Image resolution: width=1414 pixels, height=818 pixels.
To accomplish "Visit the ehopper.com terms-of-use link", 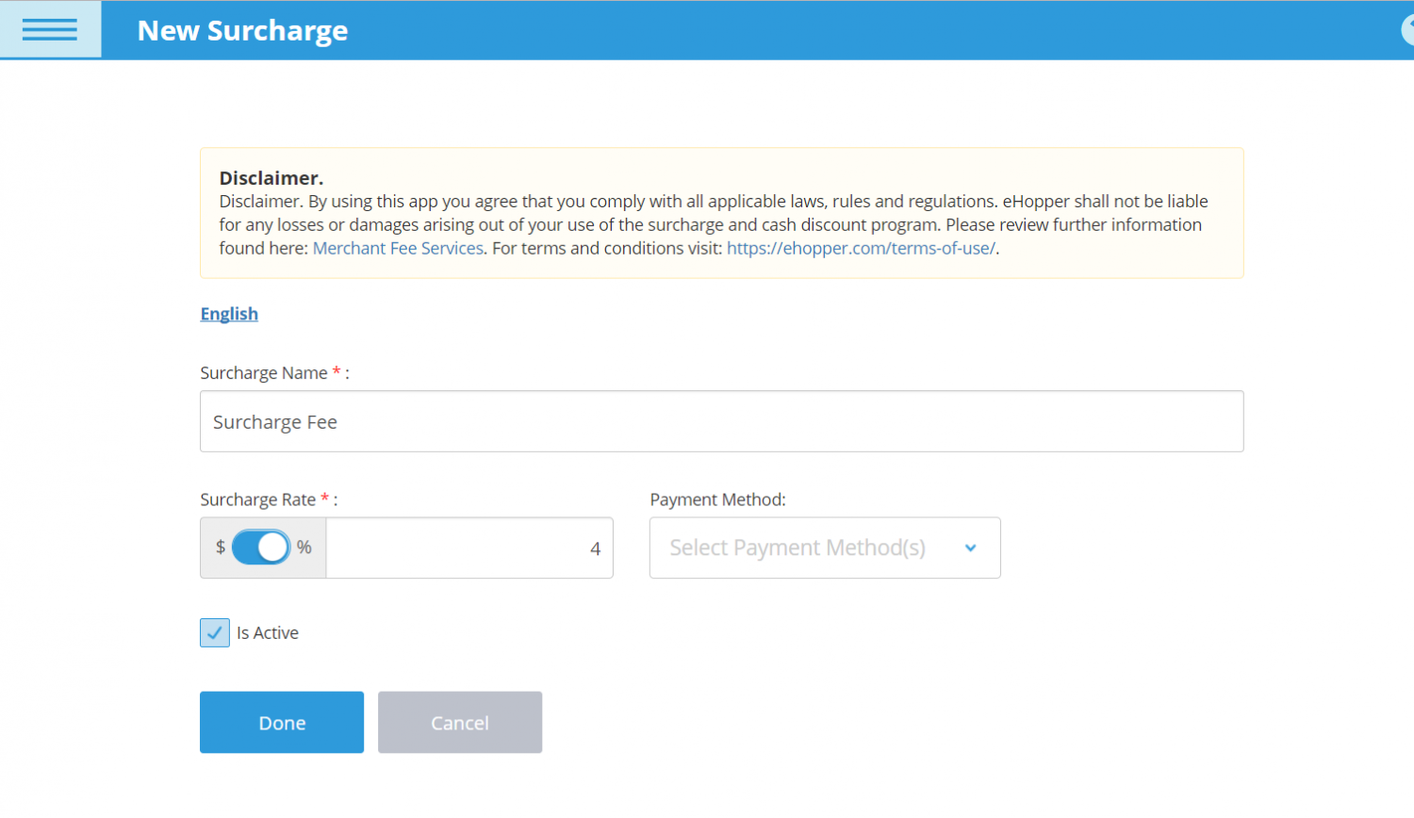I will click(861, 249).
